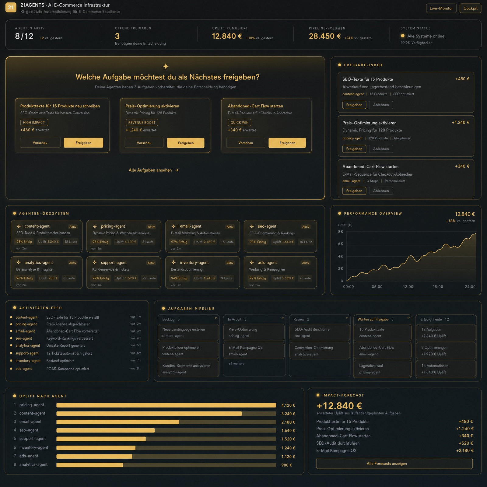Image resolution: width=487 pixels, height=487 pixels.
Task: Click the Aufgaben-Pipeline header dot
Action: pos(163,308)
